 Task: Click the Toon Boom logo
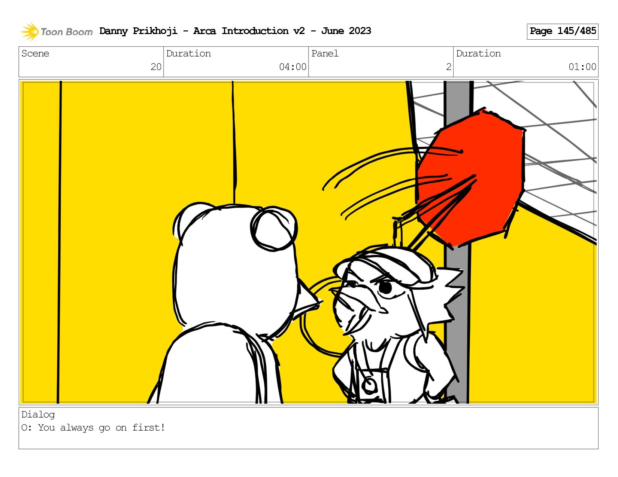[x=56, y=31]
